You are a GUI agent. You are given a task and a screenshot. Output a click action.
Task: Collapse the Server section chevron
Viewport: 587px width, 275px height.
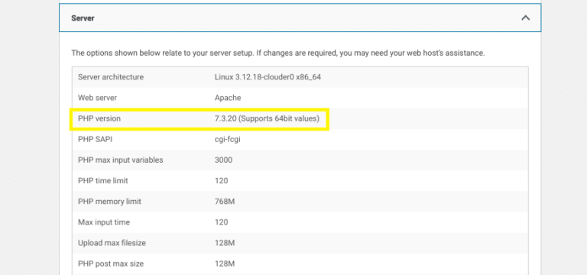coord(526,18)
